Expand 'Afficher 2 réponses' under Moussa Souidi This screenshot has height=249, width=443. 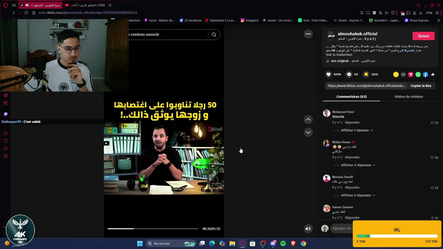[x=358, y=195]
